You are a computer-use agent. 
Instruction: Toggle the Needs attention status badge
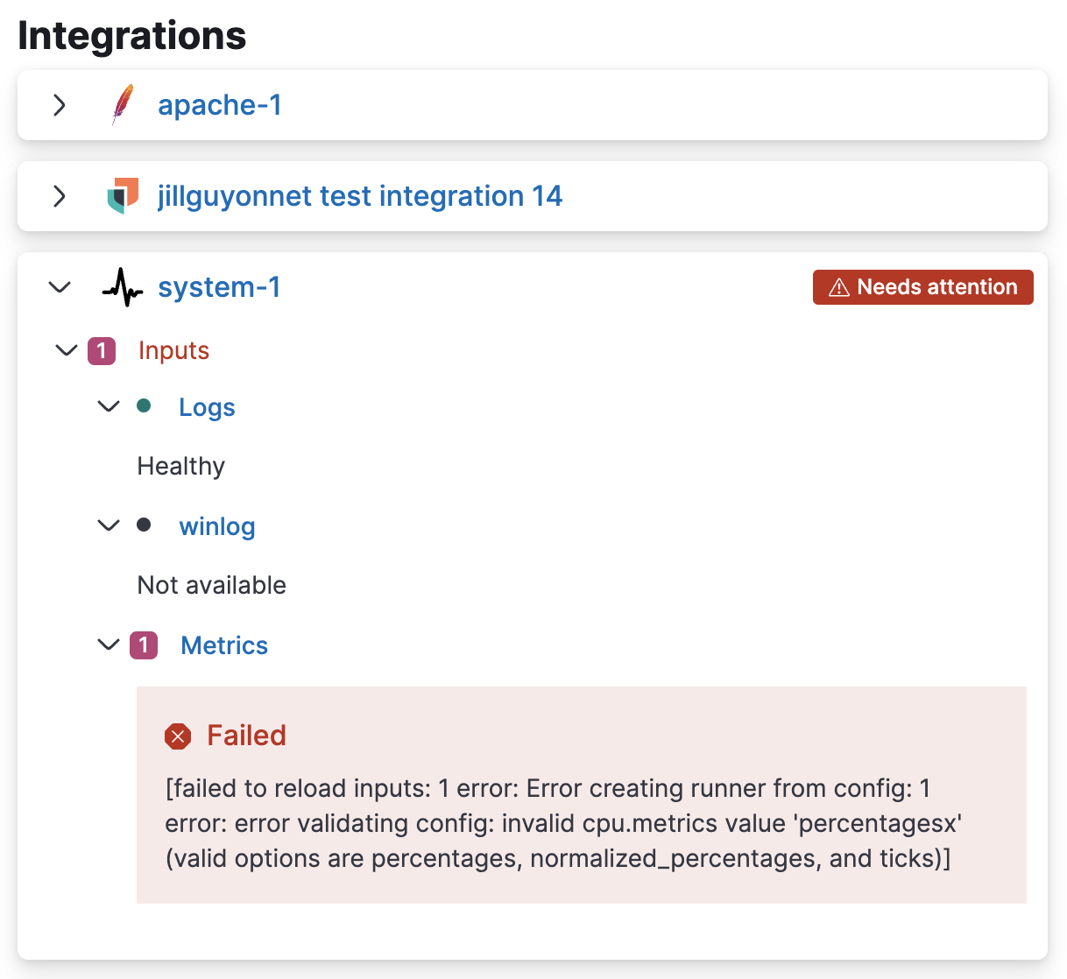[922, 286]
